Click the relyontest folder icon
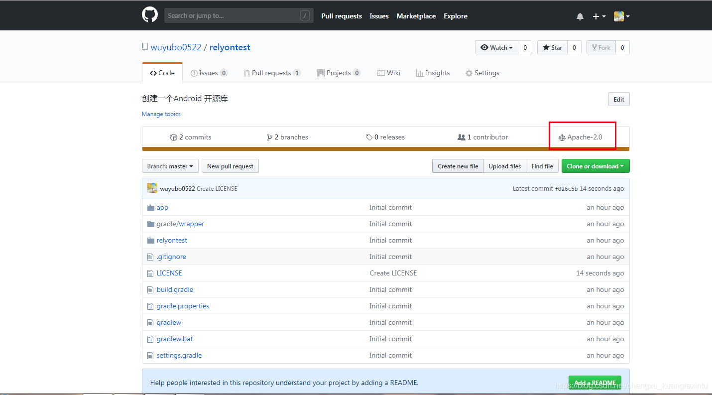The width and height of the screenshot is (712, 395). [151, 240]
